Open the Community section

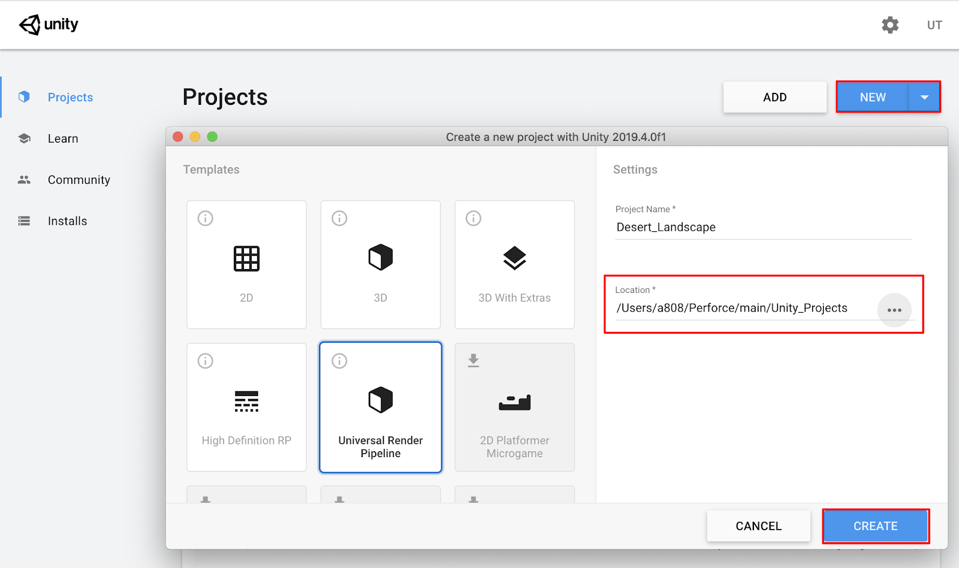(79, 180)
